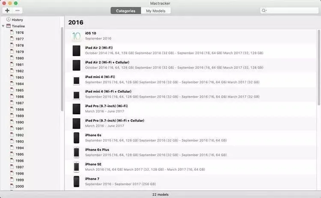321x198 pixels.
Task: Click the icon beside 1989
Action: point(12,116)
